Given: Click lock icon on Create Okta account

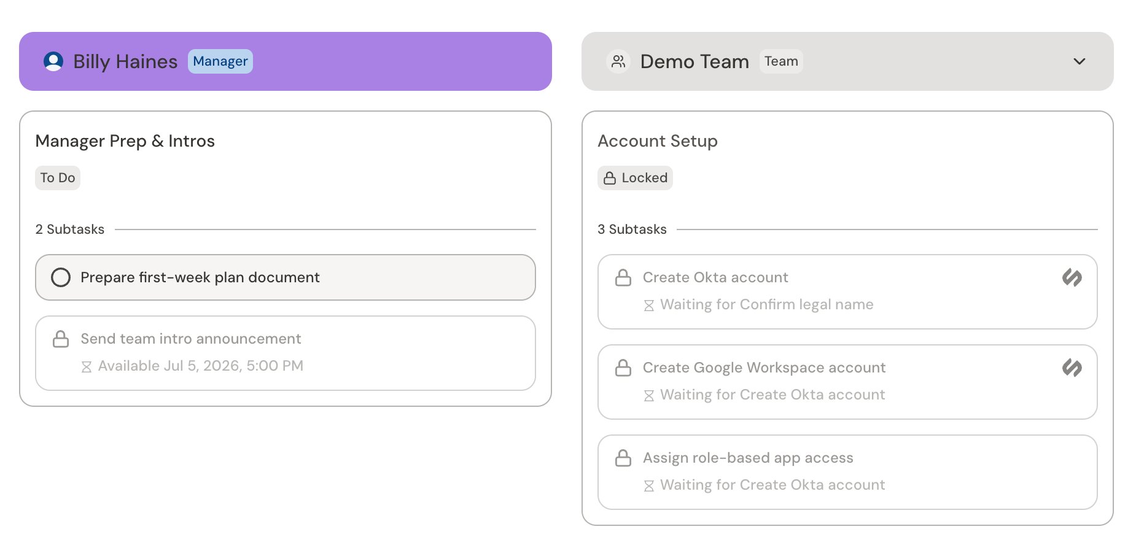Looking at the screenshot, I should pyautogui.click(x=623, y=277).
